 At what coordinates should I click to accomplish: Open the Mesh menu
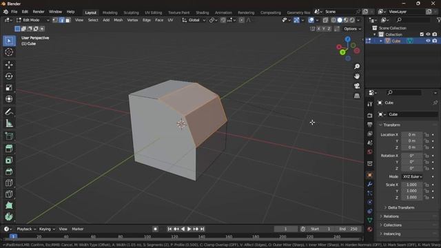pyautogui.click(x=118, y=20)
